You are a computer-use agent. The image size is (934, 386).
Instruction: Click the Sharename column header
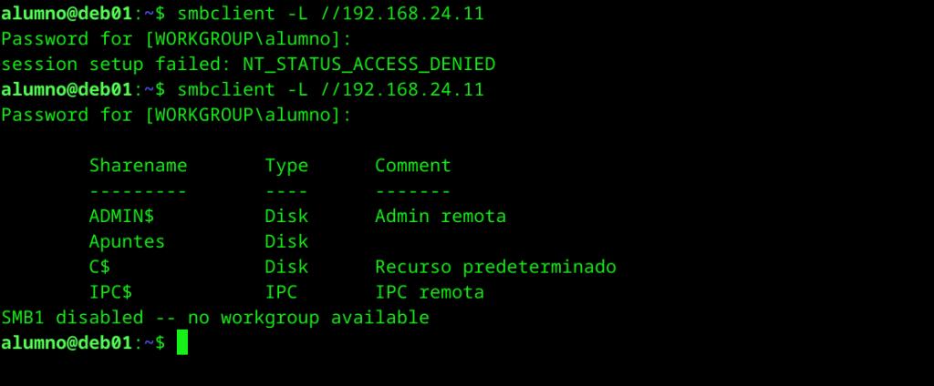pos(138,166)
